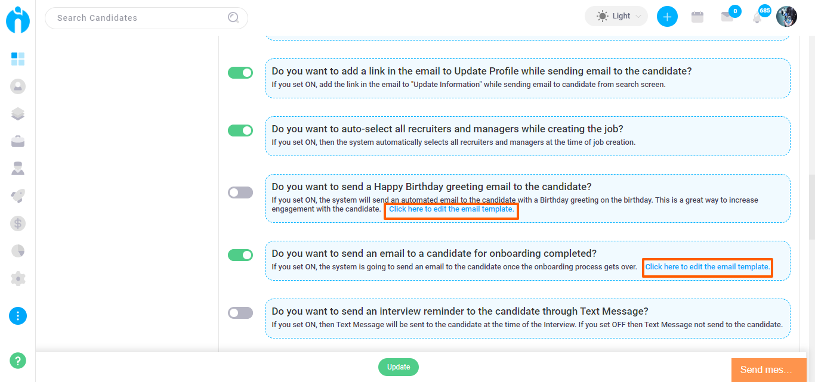Expand the three-dots more menu in the sidebar
This screenshot has height=382, width=815.
point(18,315)
